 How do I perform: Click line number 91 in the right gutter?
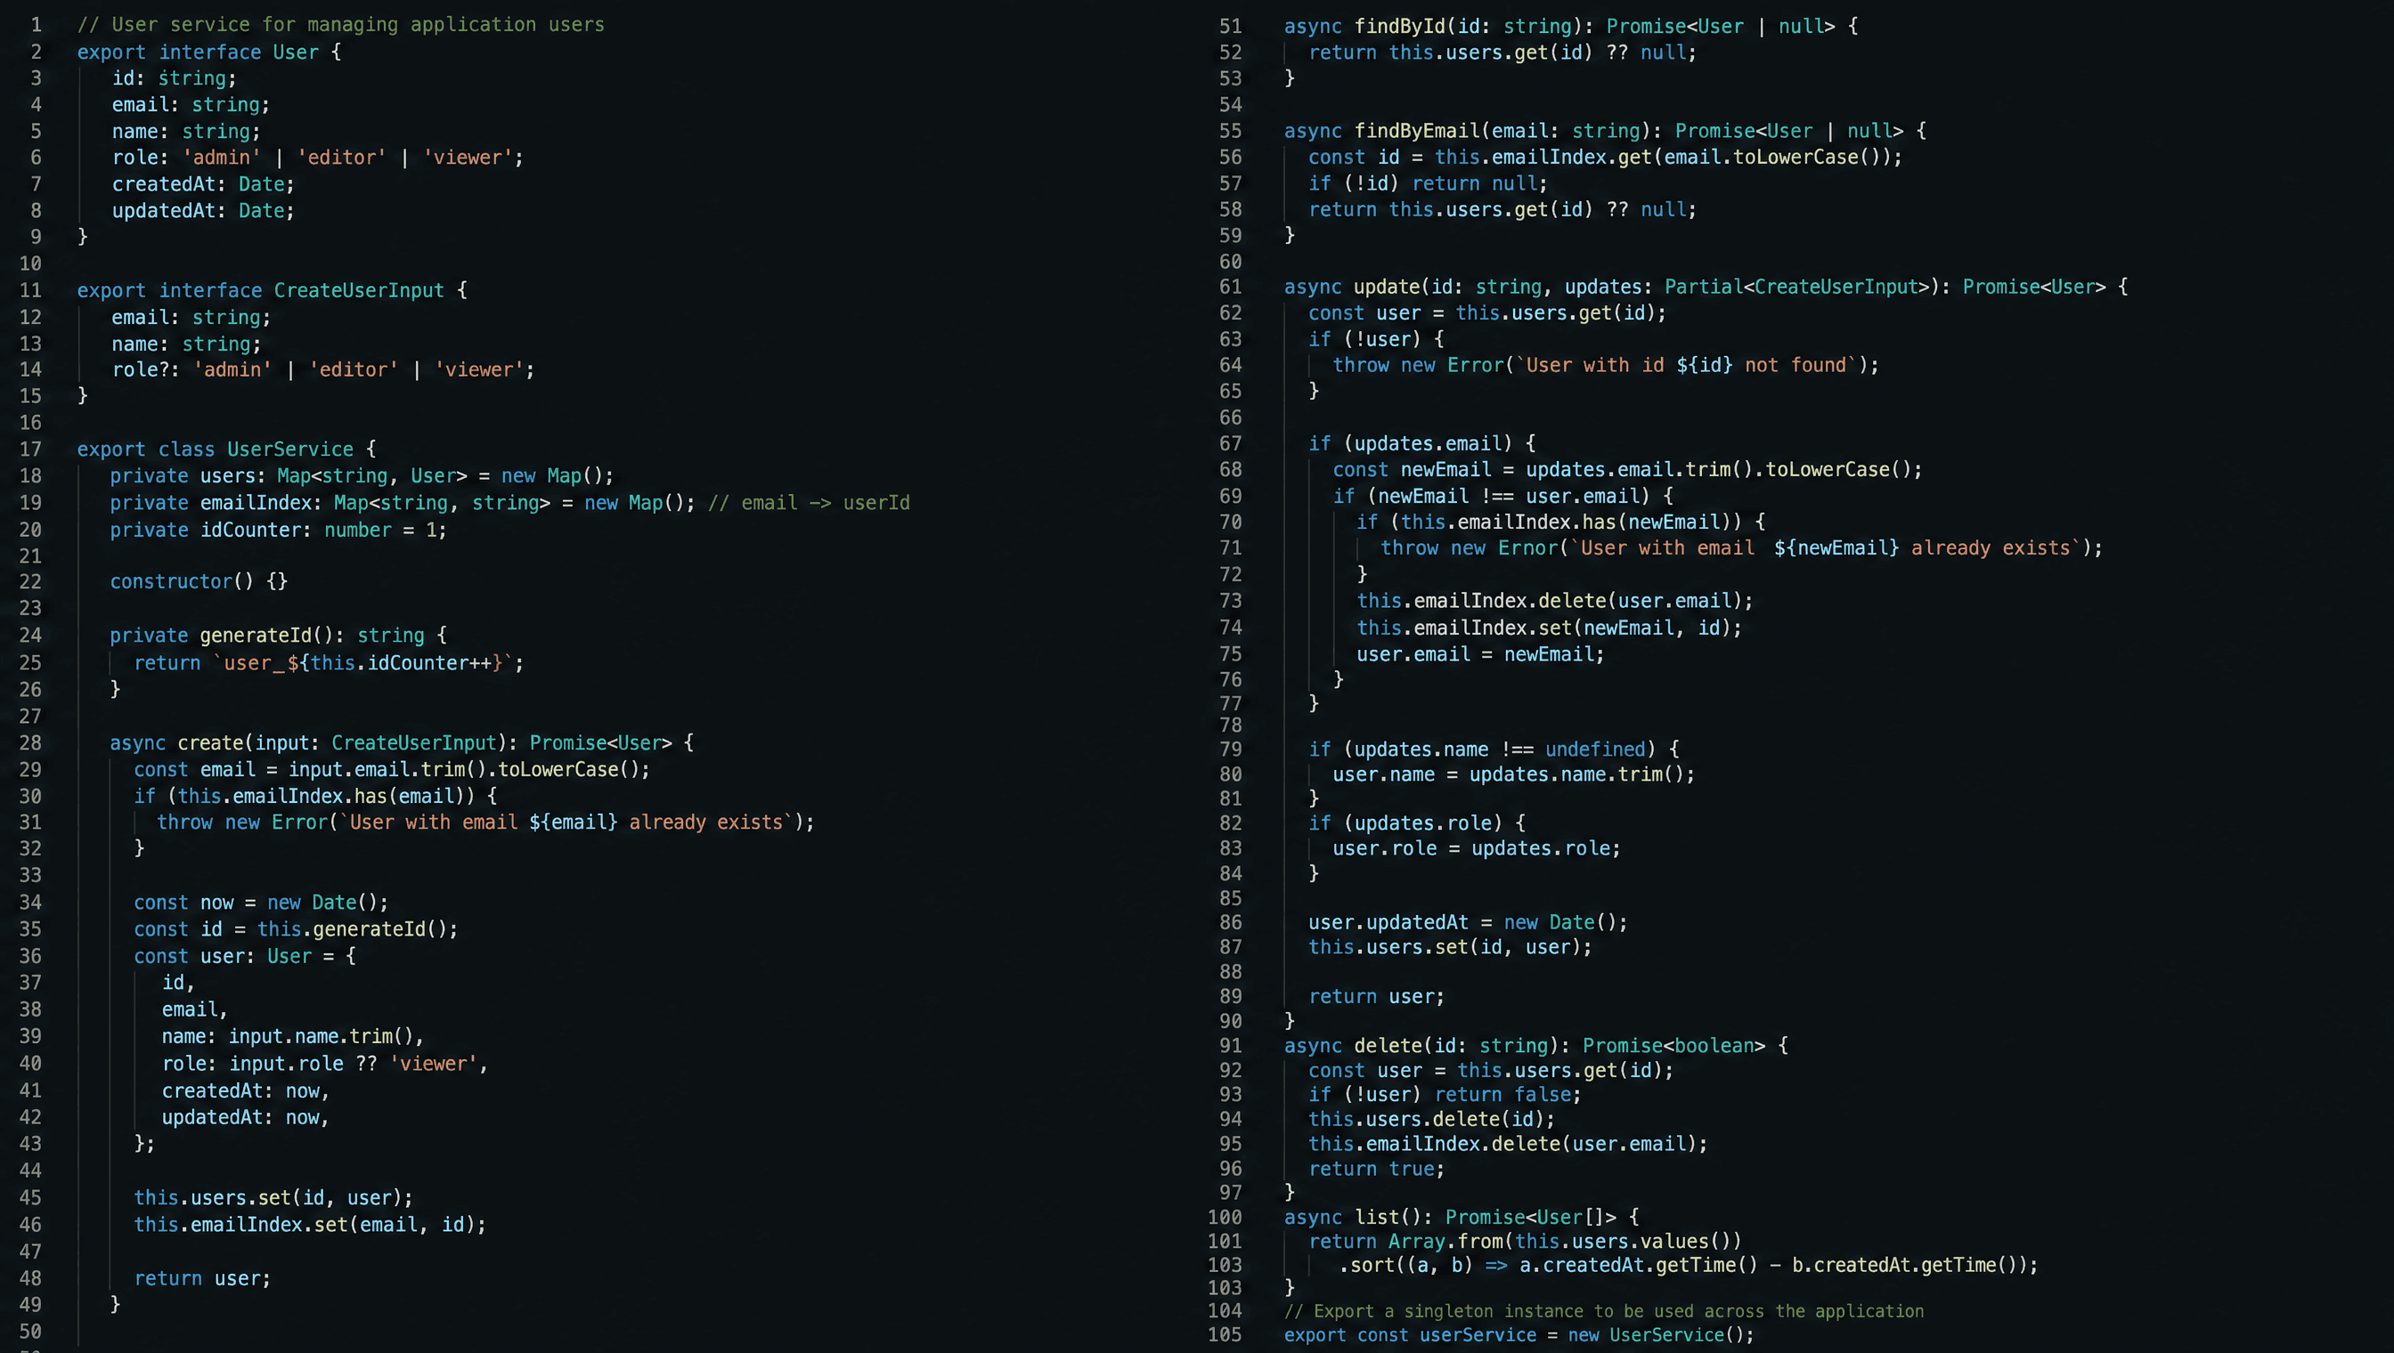coord(1230,1046)
